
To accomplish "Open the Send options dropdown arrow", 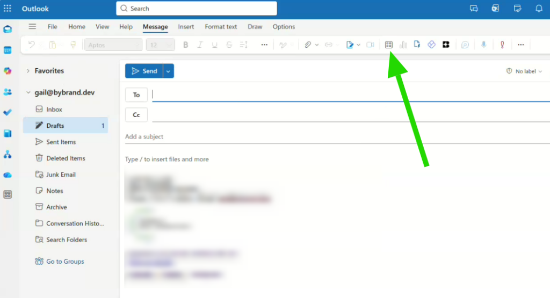I will (168, 71).
